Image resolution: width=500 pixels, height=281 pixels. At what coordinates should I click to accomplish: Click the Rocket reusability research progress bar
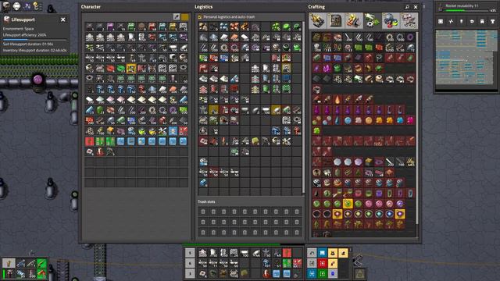(467, 11)
